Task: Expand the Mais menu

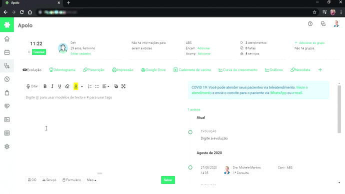Action: point(91,180)
